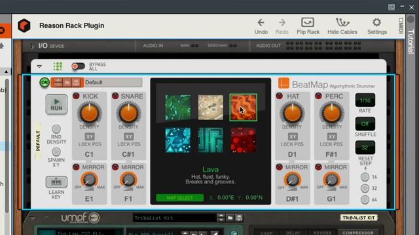Select reset step 64 button

coord(365,200)
